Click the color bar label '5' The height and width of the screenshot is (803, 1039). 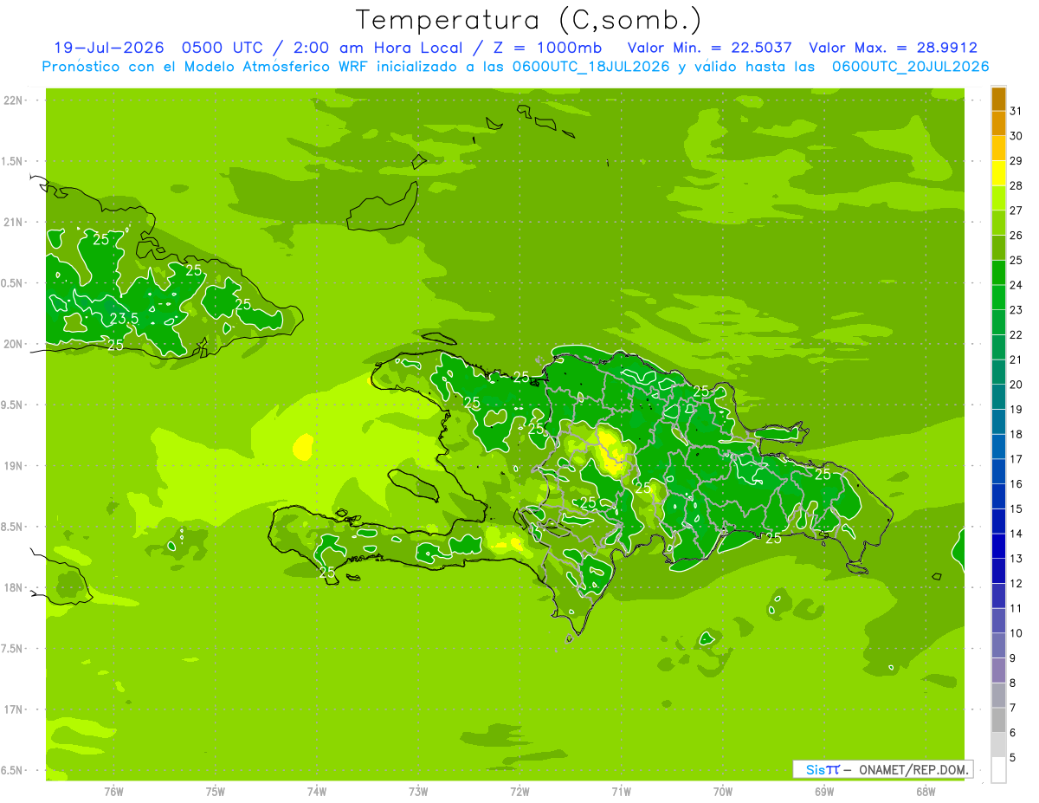(x=1013, y=758)
